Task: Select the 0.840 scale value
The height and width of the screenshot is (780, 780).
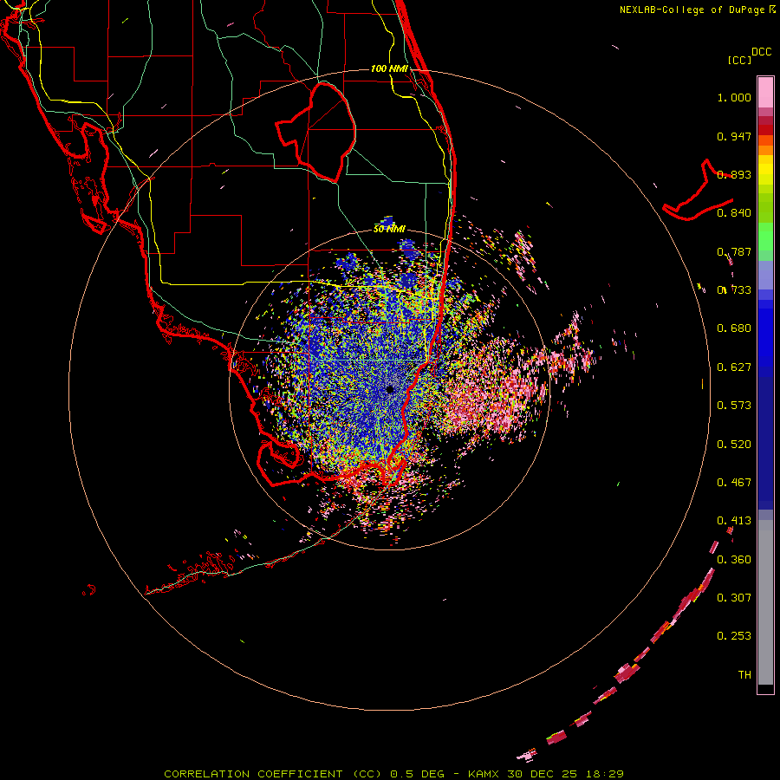Action: pos(734,213)
